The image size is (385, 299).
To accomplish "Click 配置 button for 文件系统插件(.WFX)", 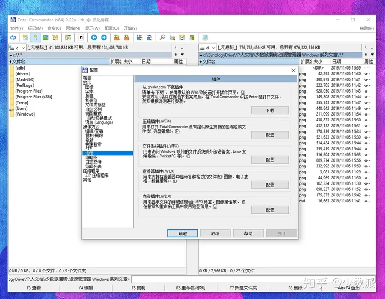I will point(270,160).
